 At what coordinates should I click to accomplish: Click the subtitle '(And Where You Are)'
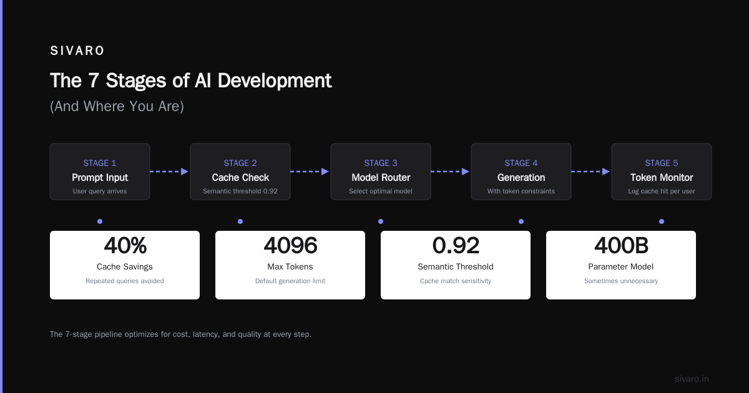117,107
